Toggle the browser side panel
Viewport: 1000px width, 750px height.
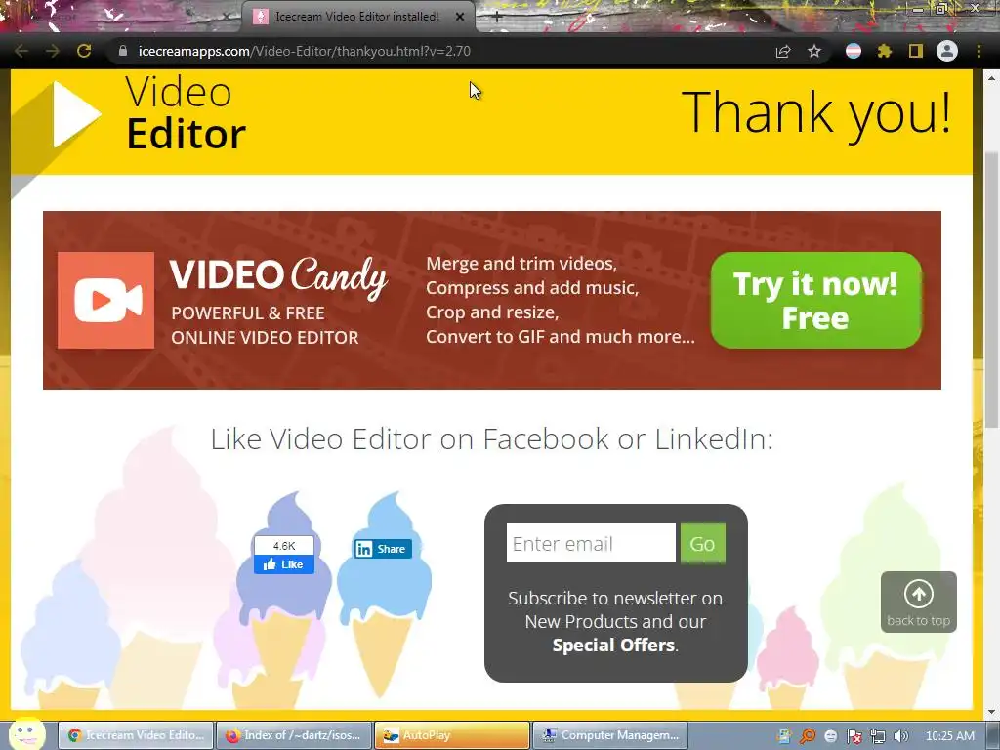916,51
